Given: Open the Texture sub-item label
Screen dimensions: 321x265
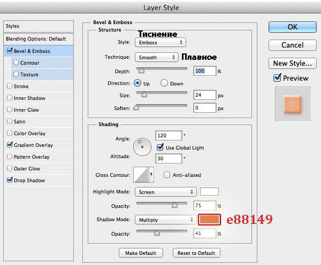Looking at the screenshot, I should (x=29, y=75).
